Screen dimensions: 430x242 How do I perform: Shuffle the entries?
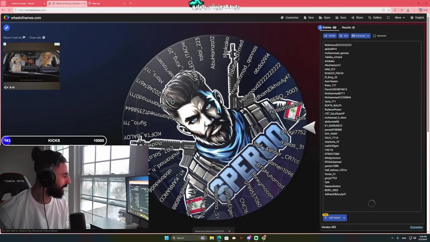330,36
